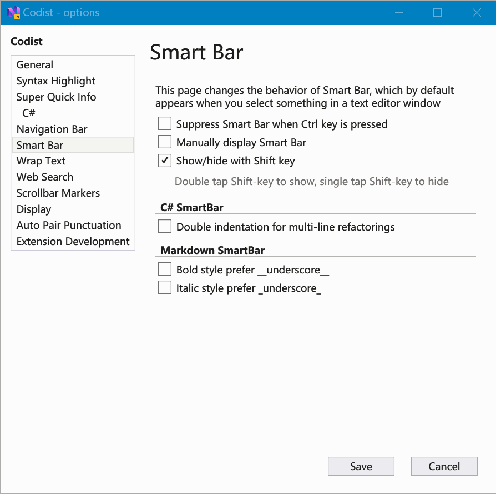Select Syntax Highlight in the sidebar
This screenshot has width=496, height=494.
73,81
